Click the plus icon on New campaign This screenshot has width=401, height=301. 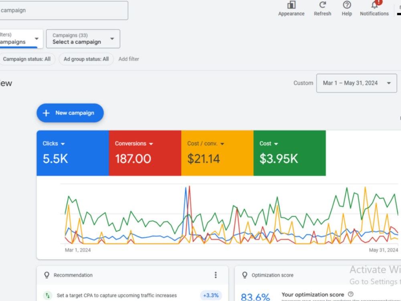tap(46, 113)
